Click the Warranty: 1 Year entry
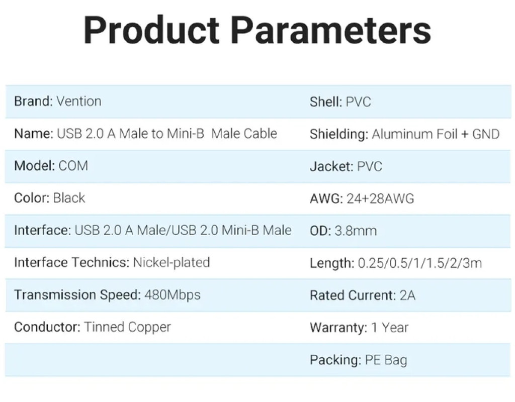Image resolution: width=515 pixels, height=402 pixels. [359, 328]
